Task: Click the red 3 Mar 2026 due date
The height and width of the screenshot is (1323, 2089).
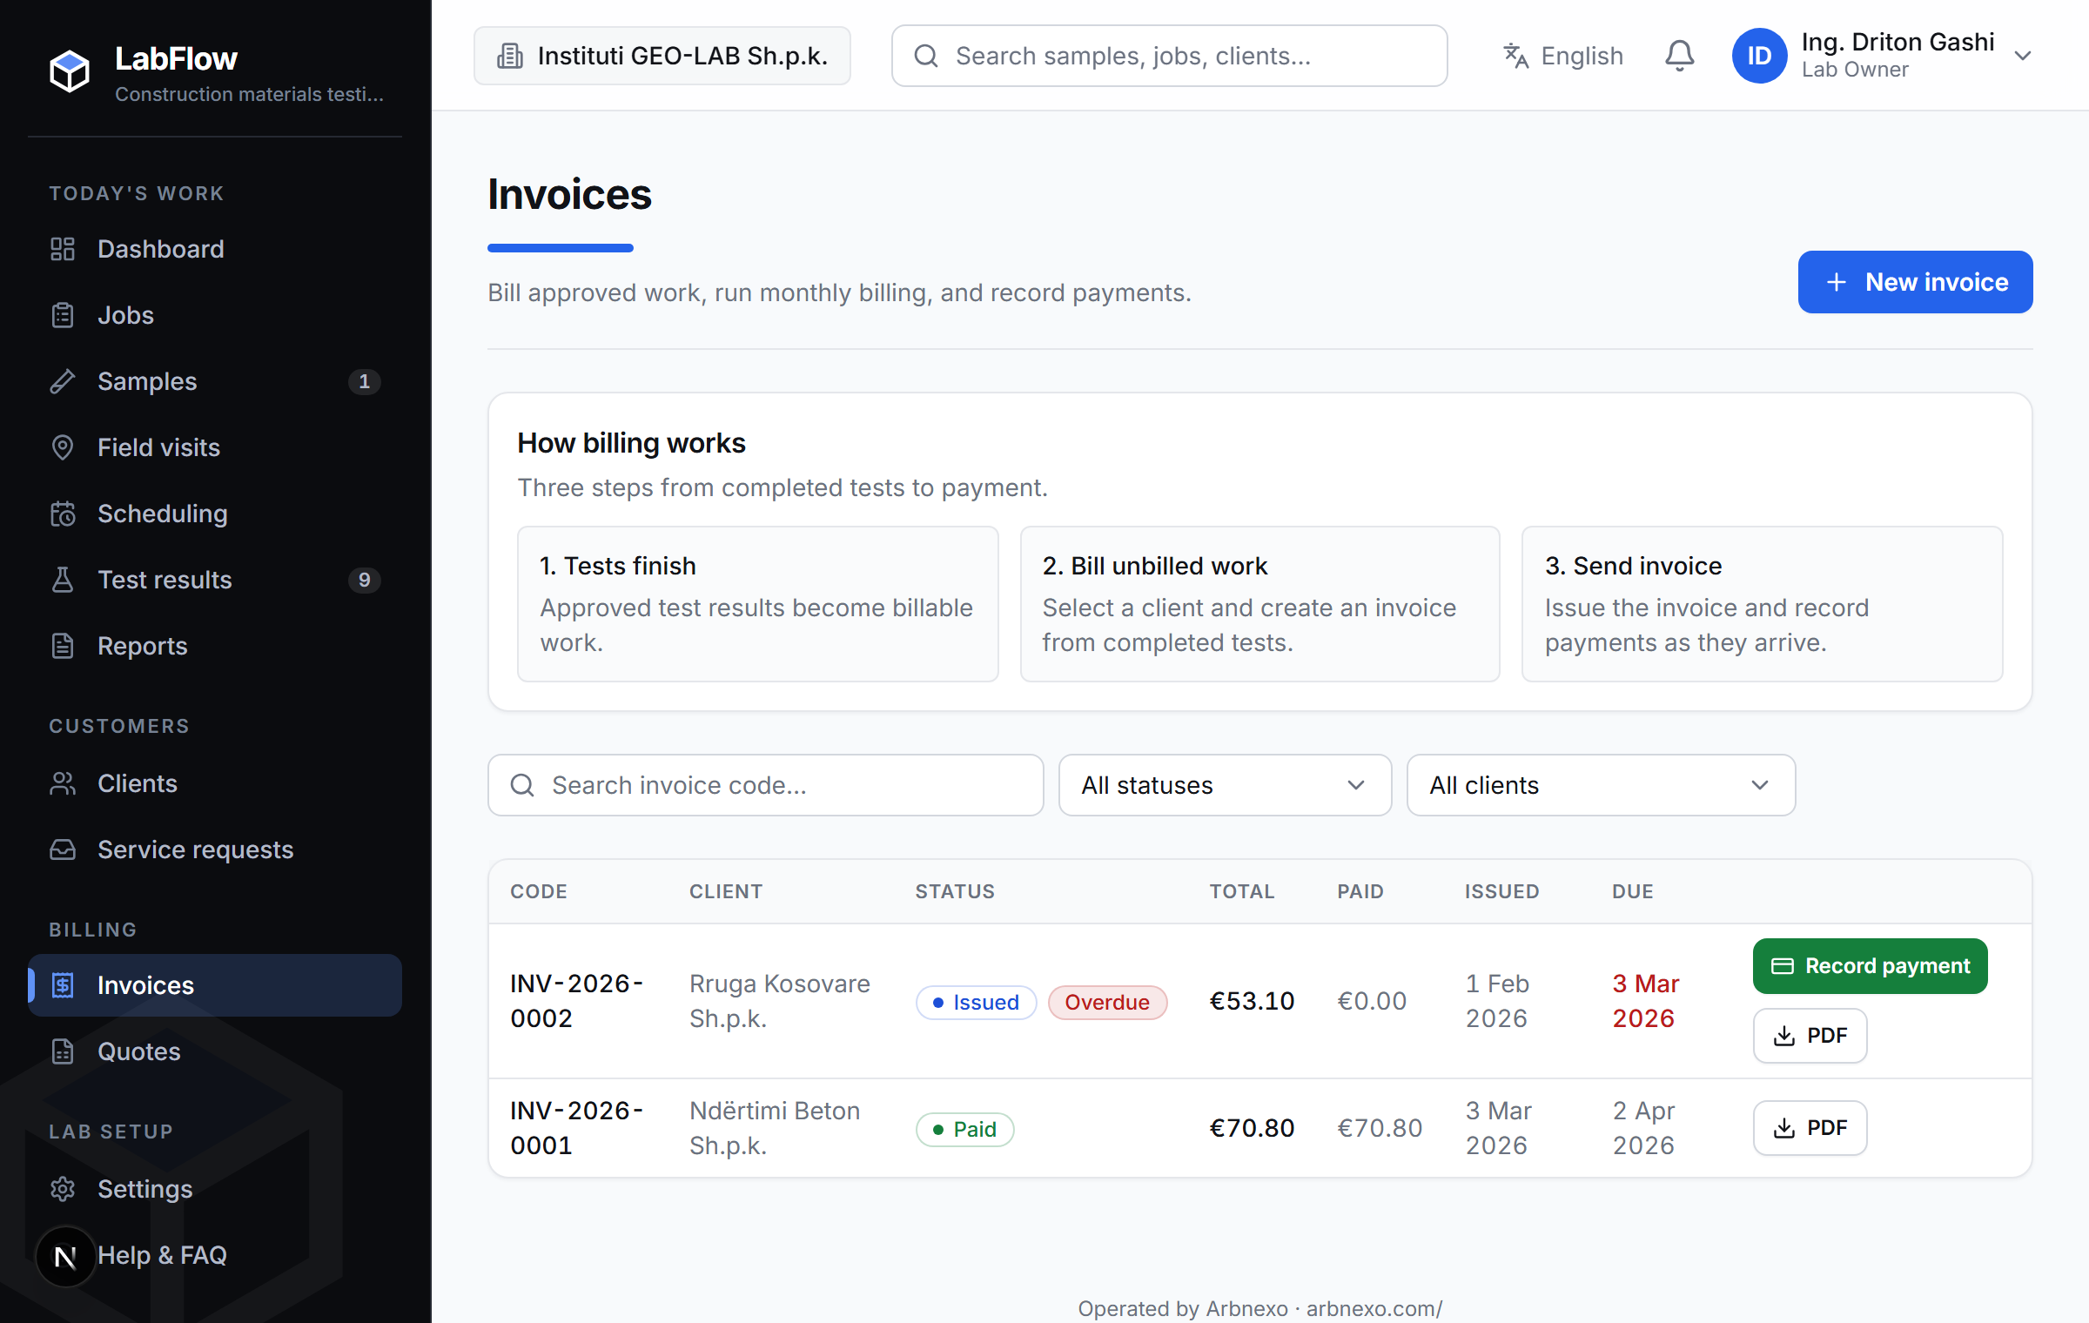Action: [x=1645, y=1001]
